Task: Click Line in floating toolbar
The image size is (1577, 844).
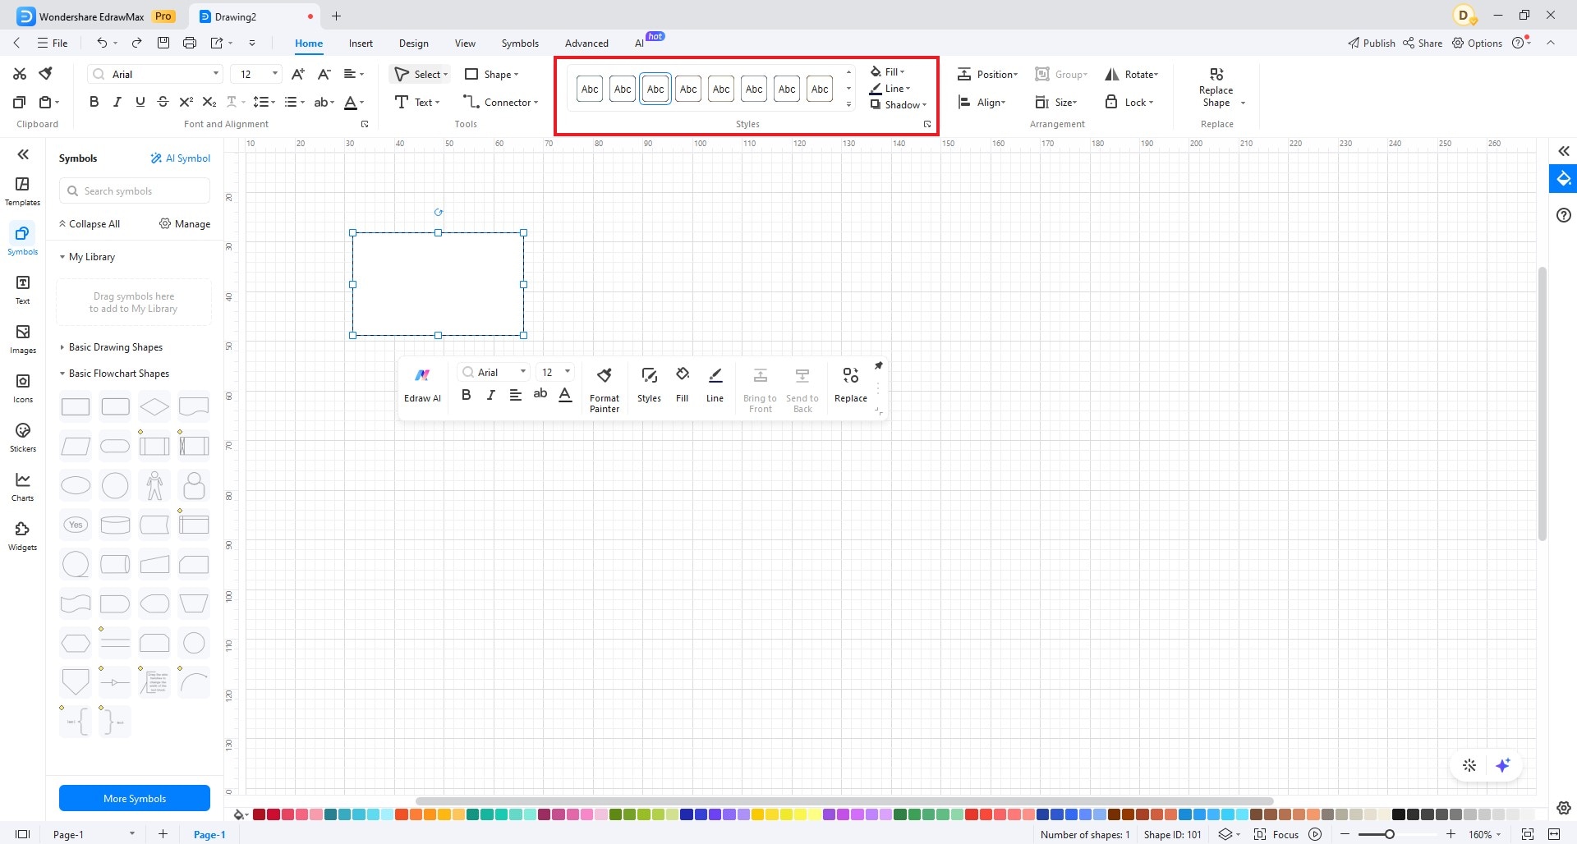Action: coord(715,385)
